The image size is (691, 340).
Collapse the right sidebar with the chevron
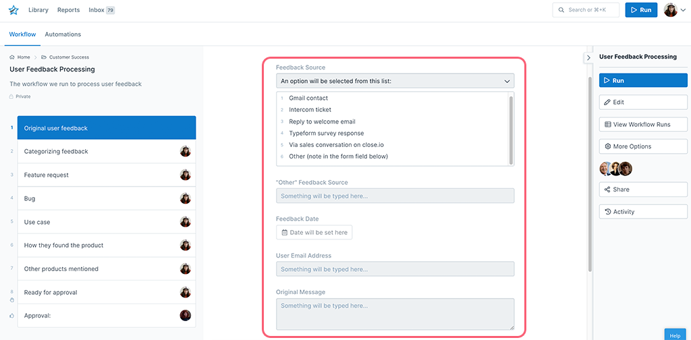(588, 58)
